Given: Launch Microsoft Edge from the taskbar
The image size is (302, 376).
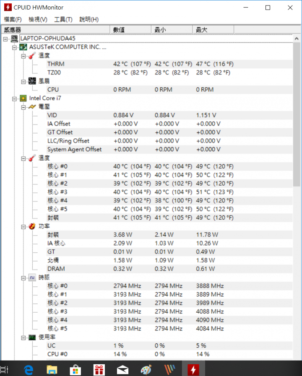Looking at the screenshot, I should click(x=29, y=370).
